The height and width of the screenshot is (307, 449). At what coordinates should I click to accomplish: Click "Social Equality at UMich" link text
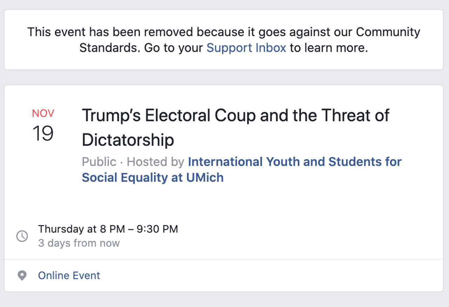pyautogui.click(x=153, y=178)
